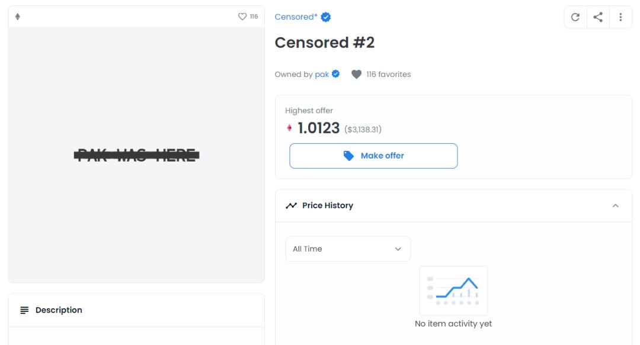Image resolution: width=640 pixels, height=345 pixels.
Task: Click the refresh metadata icon
Action: click(x=575, y=17)
